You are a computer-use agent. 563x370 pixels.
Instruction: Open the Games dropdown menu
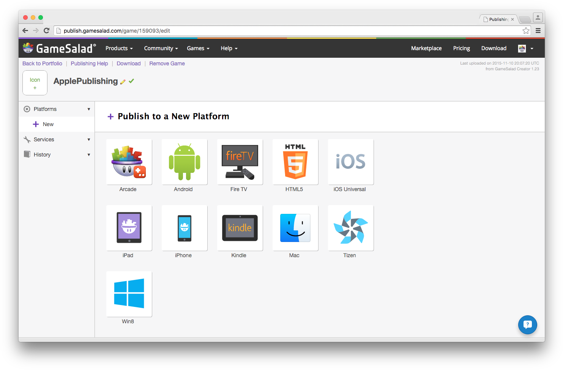(198, 48)
